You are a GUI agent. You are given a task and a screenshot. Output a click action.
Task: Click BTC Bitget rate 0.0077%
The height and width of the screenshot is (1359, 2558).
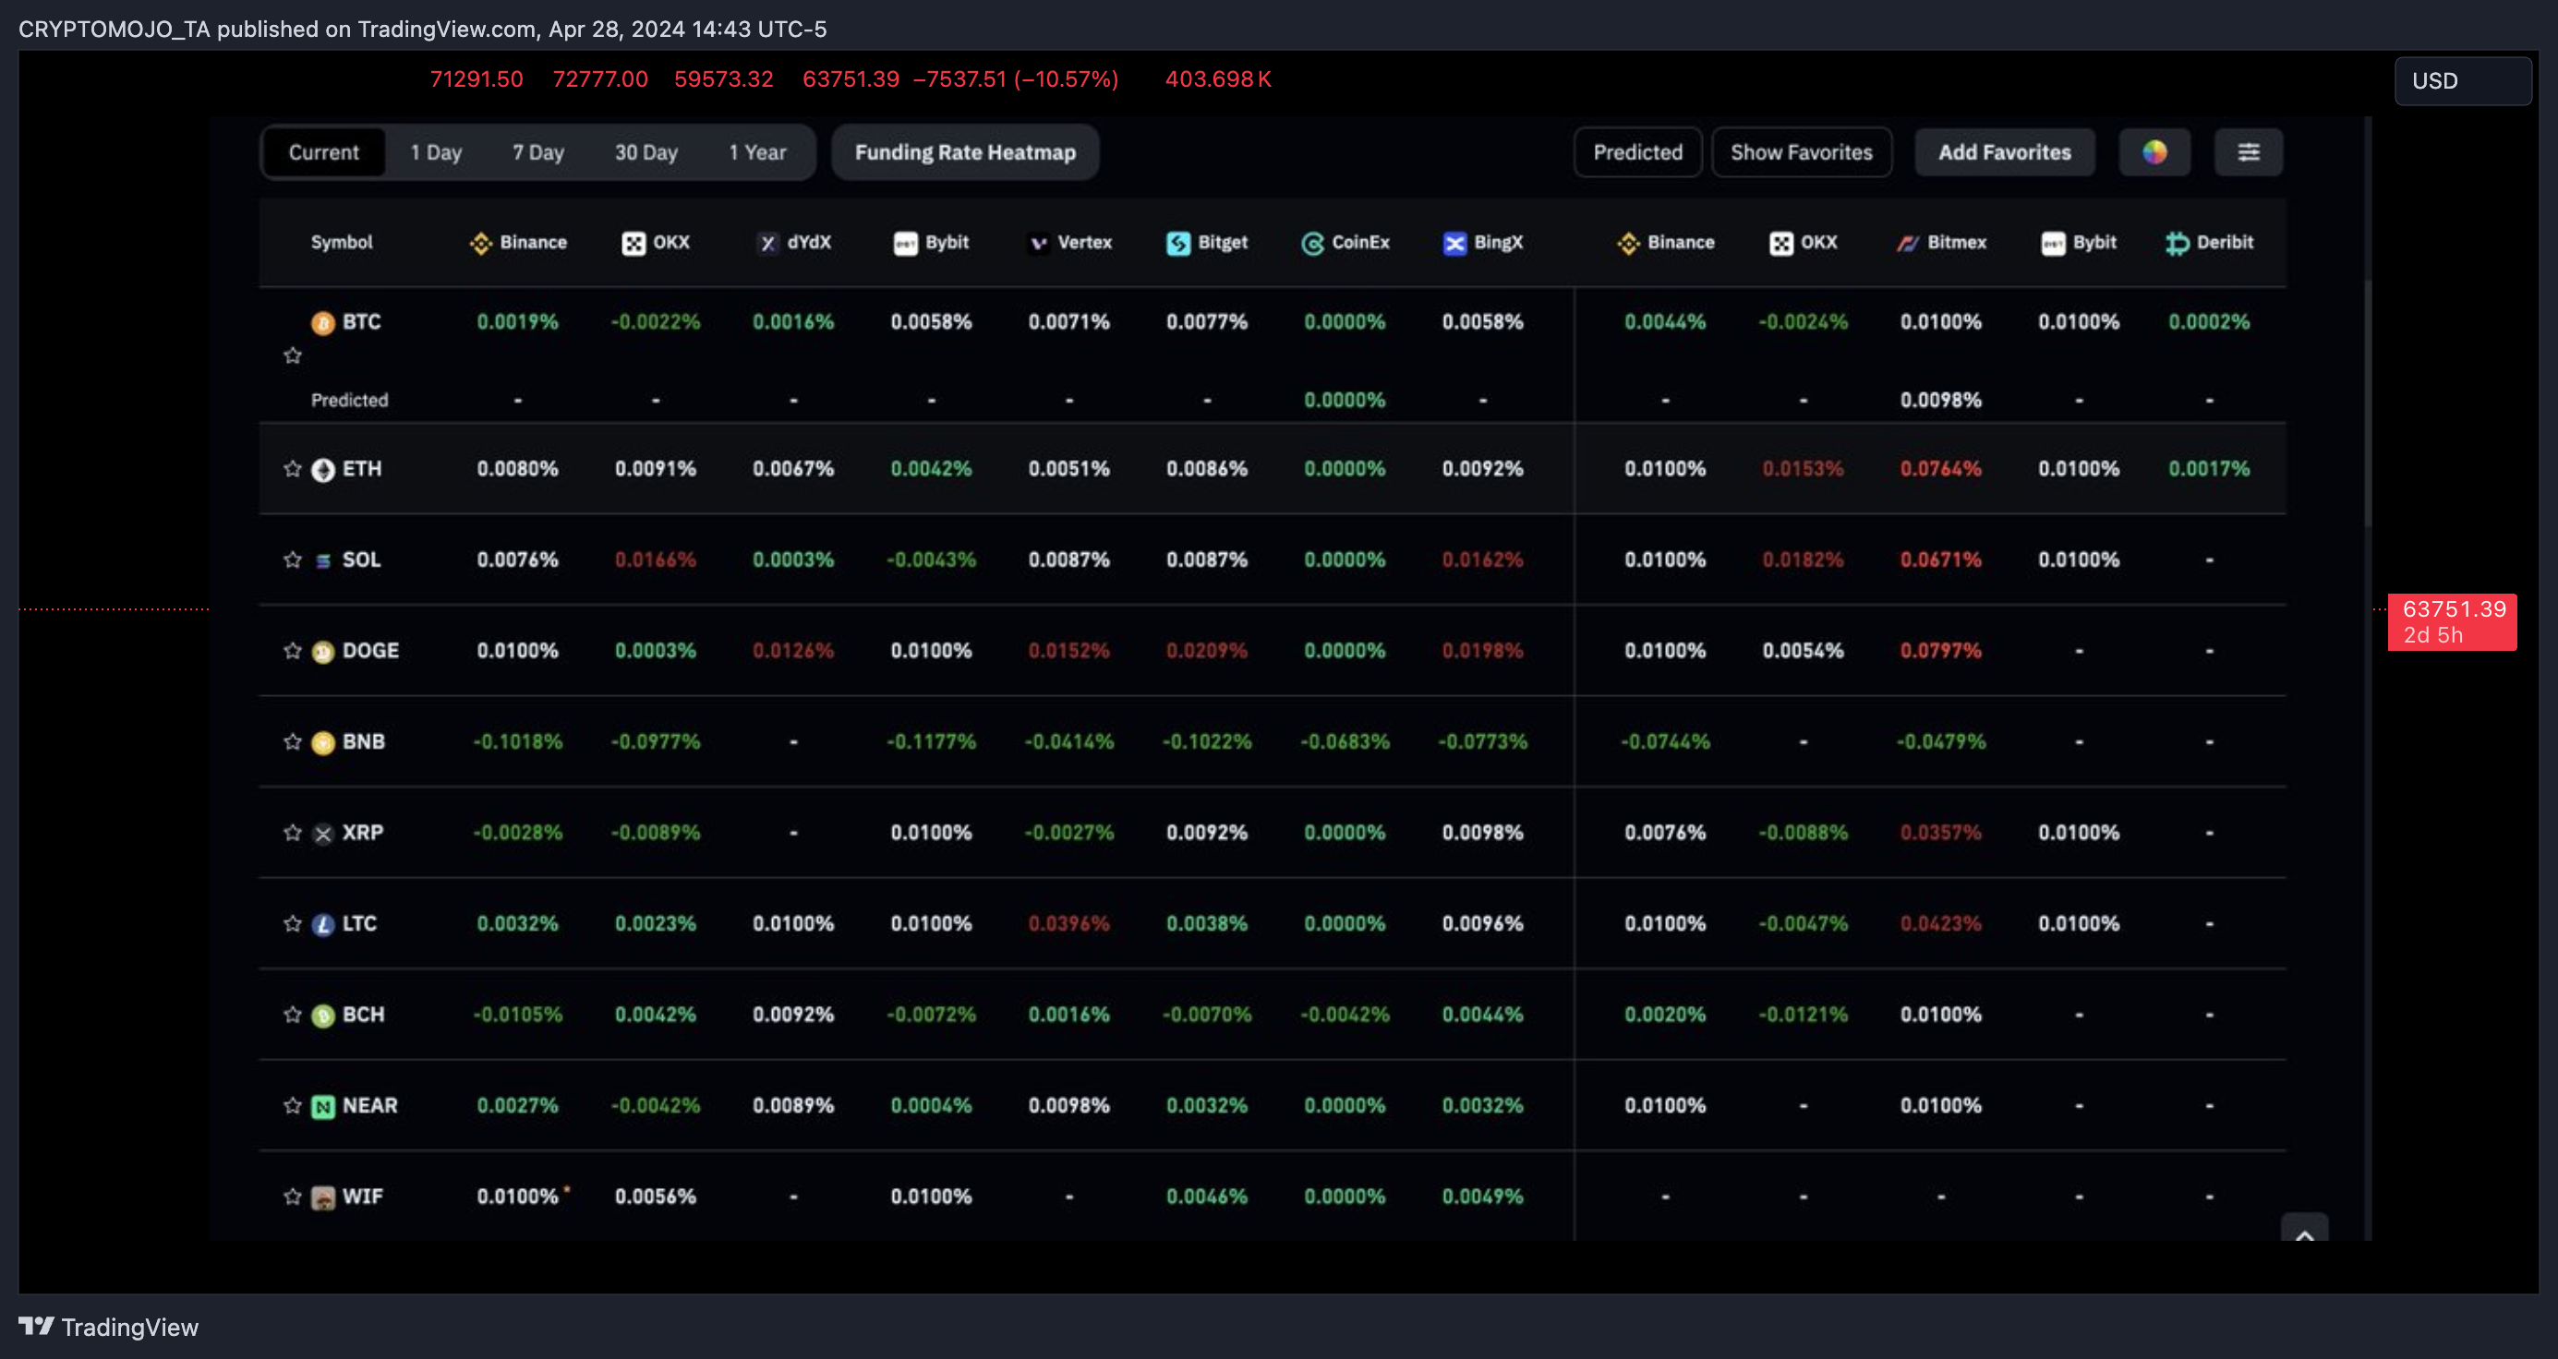tap(1207, 321)
